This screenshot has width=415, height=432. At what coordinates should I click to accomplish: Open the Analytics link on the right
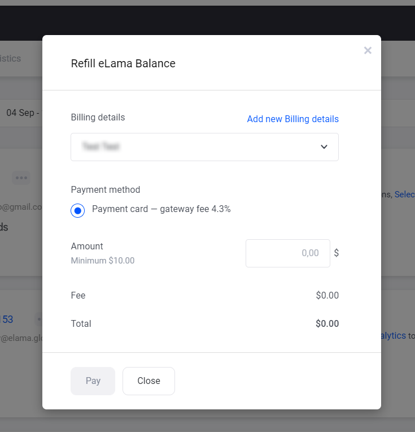[x=393, y=335]
